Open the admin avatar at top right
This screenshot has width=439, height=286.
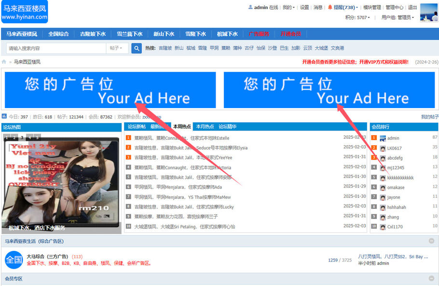coord(428,12)
